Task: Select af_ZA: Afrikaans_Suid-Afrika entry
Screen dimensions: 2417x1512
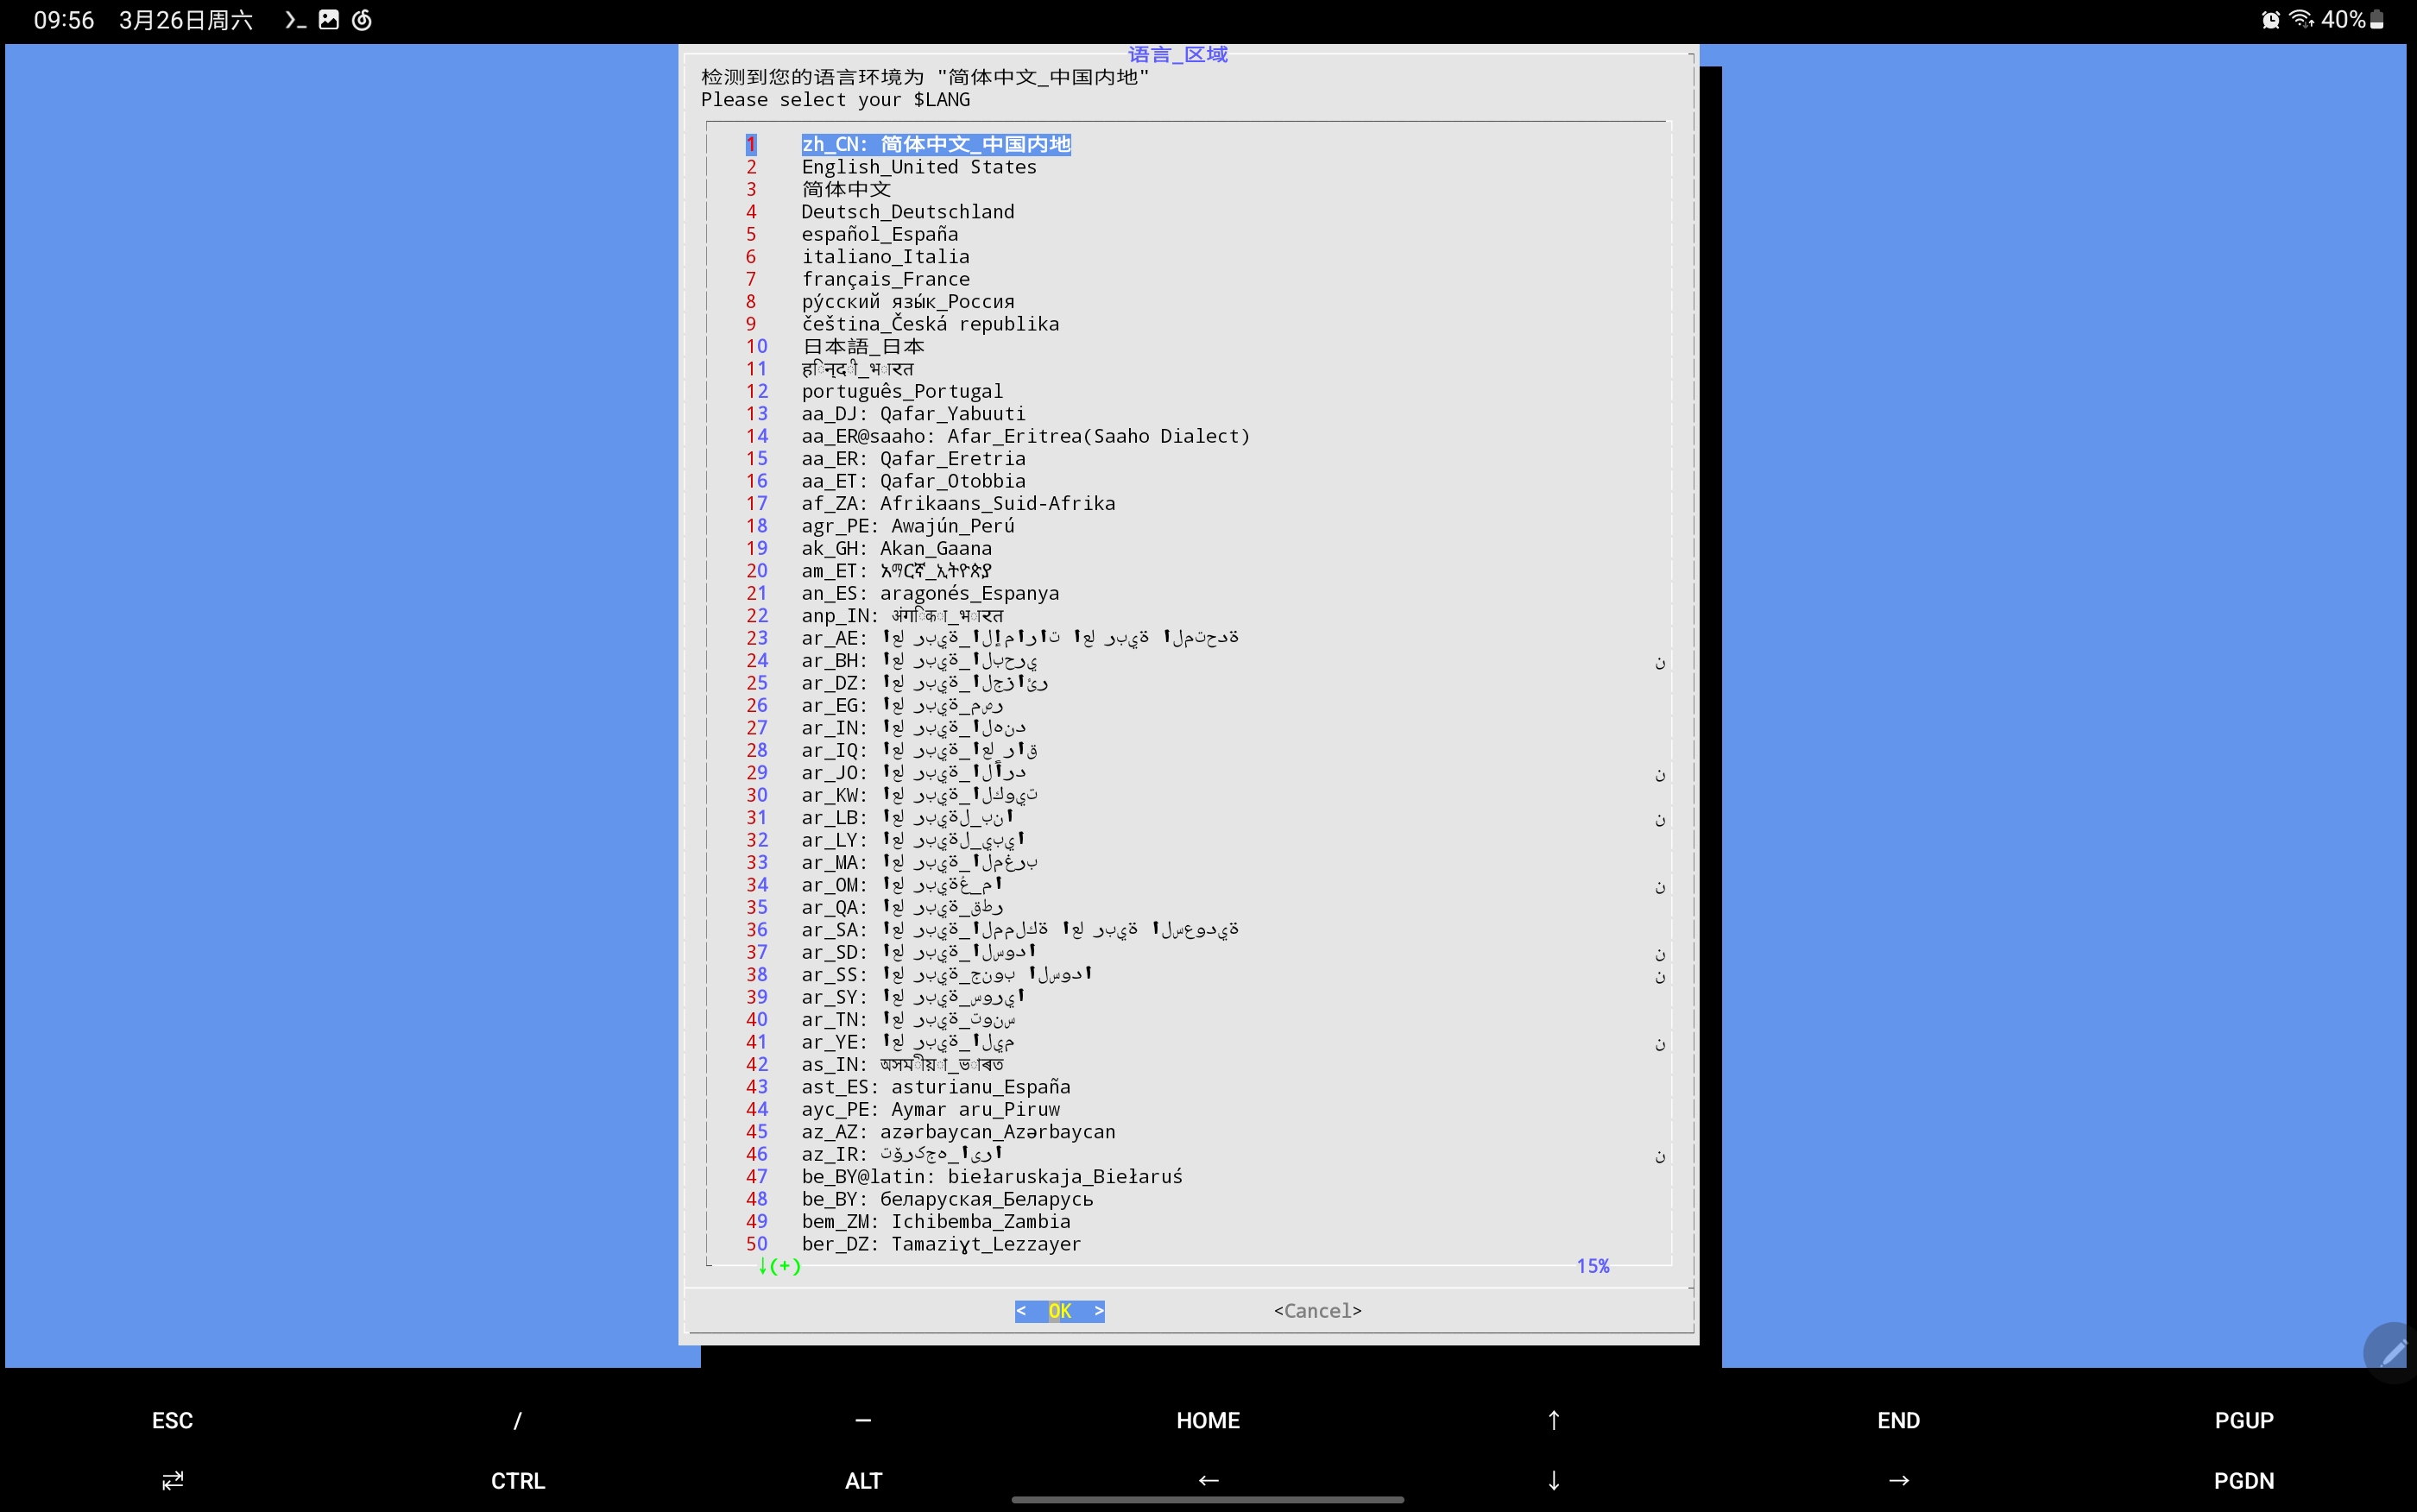Action: (x=958, y=504)
